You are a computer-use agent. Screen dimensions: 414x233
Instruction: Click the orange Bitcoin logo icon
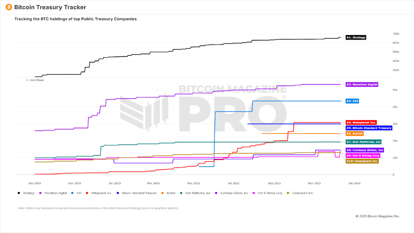tap(8, 7)
